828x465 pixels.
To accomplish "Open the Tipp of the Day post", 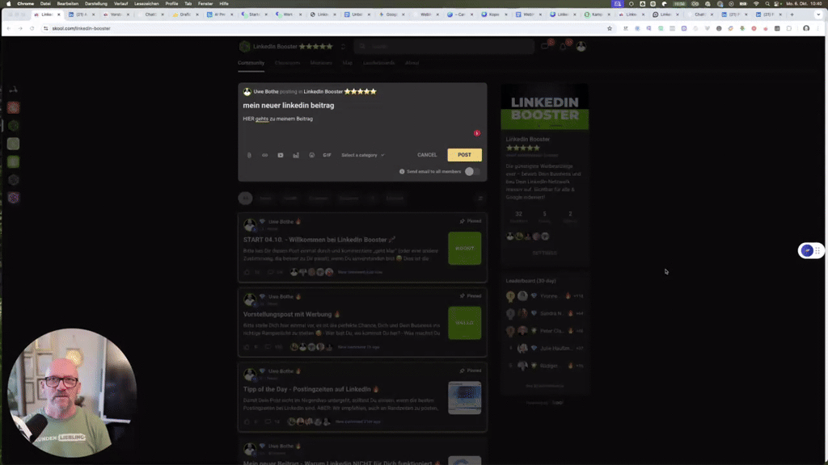I will [x=306, y=389].
